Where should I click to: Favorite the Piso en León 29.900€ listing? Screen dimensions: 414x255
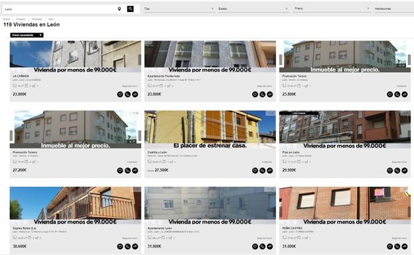pos(389,171)
